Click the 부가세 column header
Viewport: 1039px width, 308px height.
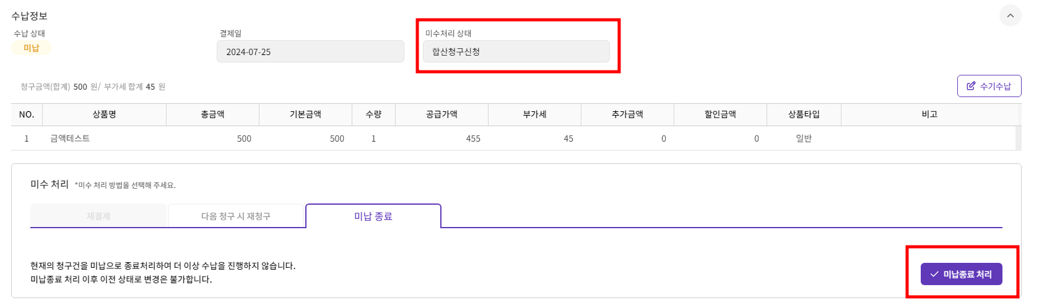click(x=534, y=114)
